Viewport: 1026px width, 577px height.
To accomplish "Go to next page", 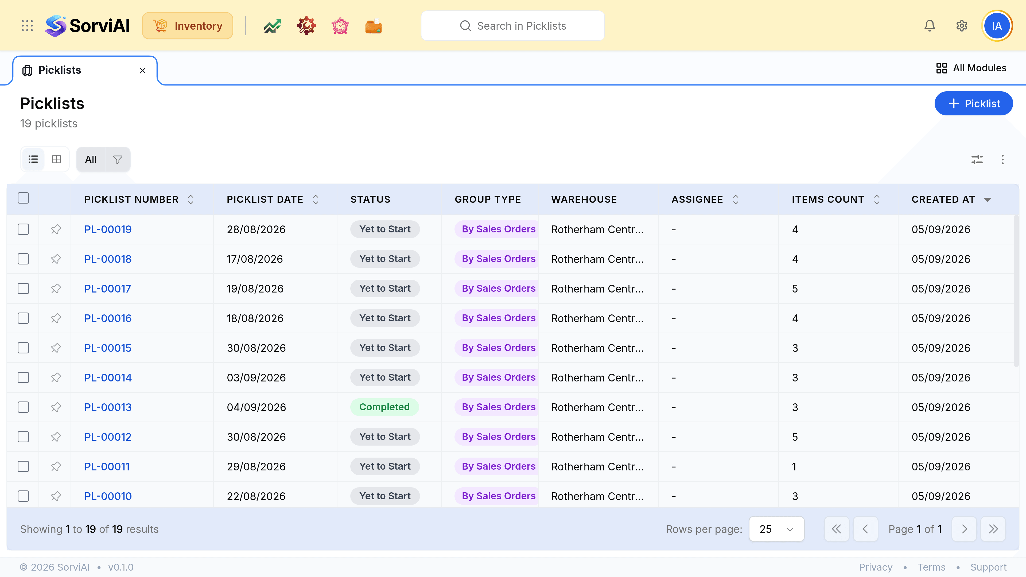I will pos(964,529).
